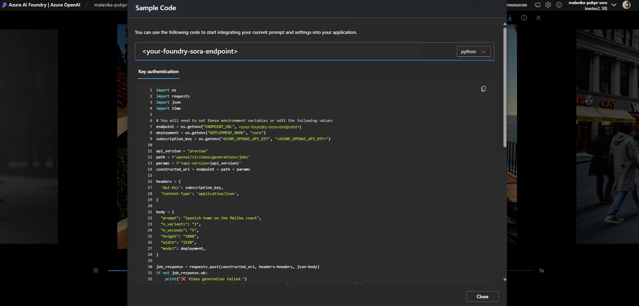
Task: Pause the video playback
Action: pyautogui.click(x=96, y=271)
